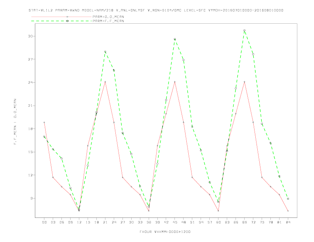Click x-axis forecast hour label 15
This screenshot has height=242, width=314.
[x=88, y=222]
